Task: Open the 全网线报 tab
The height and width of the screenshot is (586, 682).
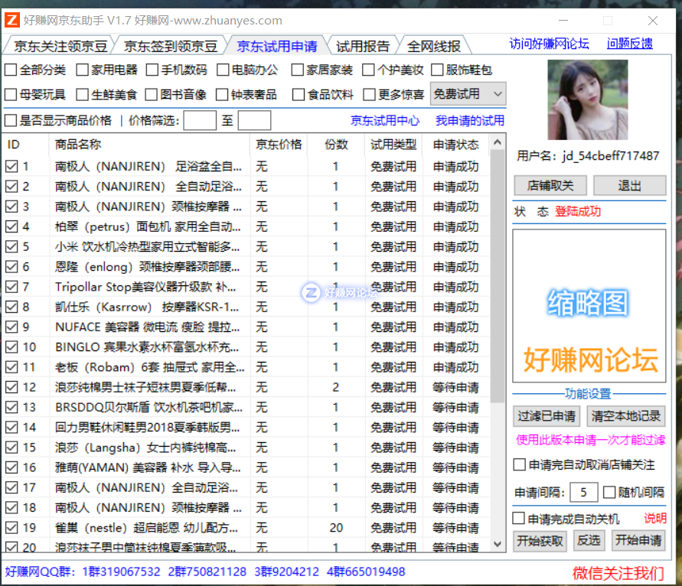Action: pos(434,46)
